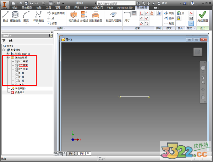This screenshot has width=213, height=162.
Task: Toggle the construction line format icon
Action: click(191, 13)
